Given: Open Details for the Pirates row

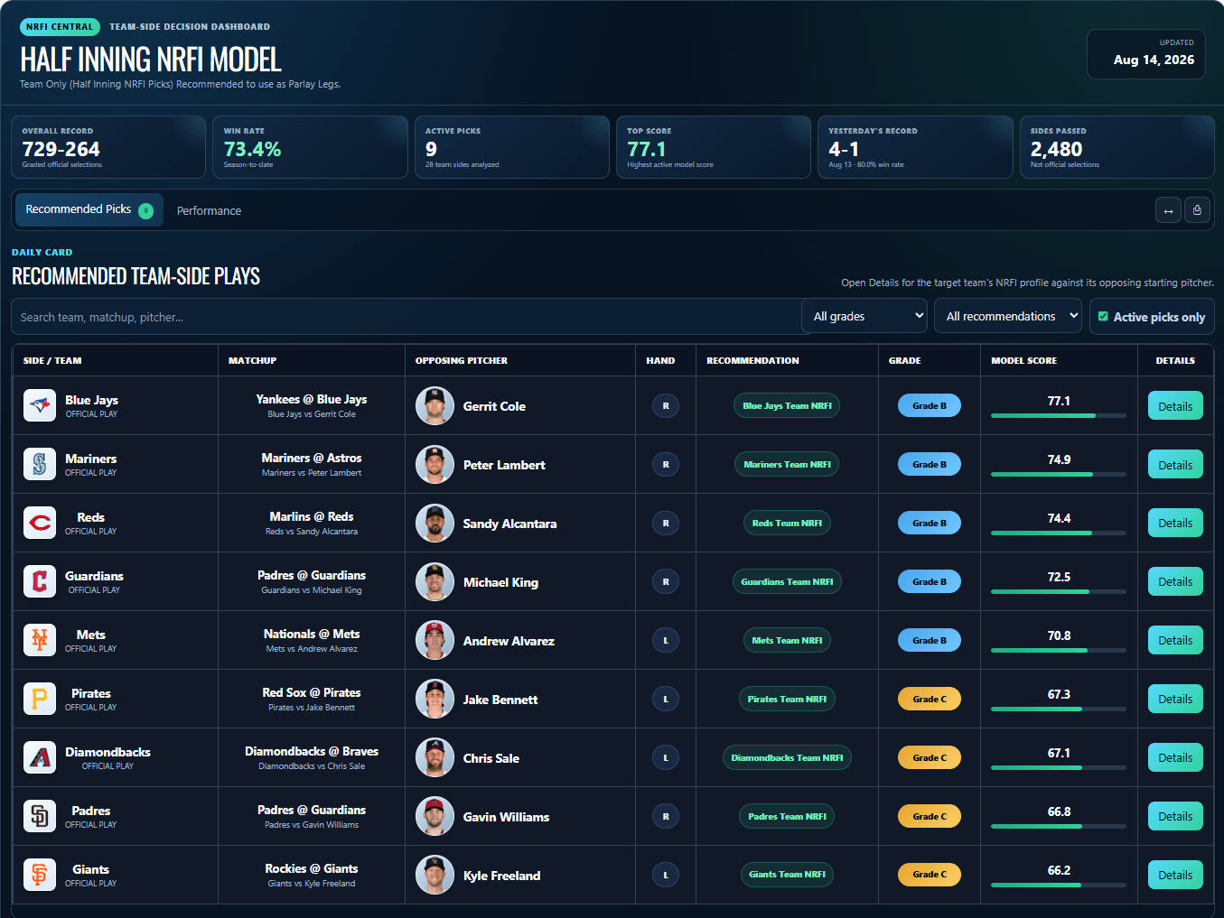Looking at the screenshot, I should pos(1175,699).
